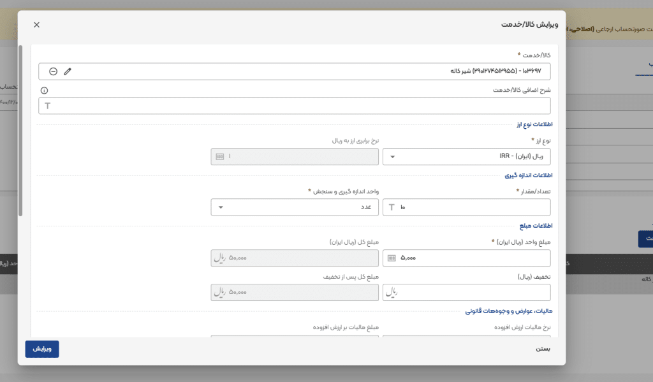Click the T icon in quantity field

[x=392, y=207]
